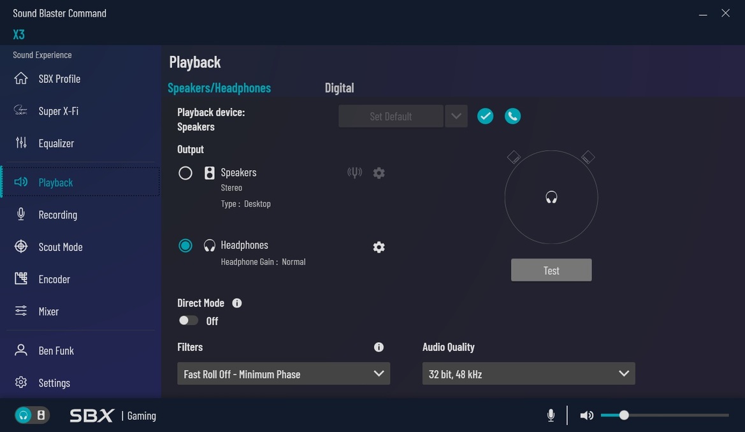
Task: Click the Super X-Fi logo icon
Action: [20, 110]
